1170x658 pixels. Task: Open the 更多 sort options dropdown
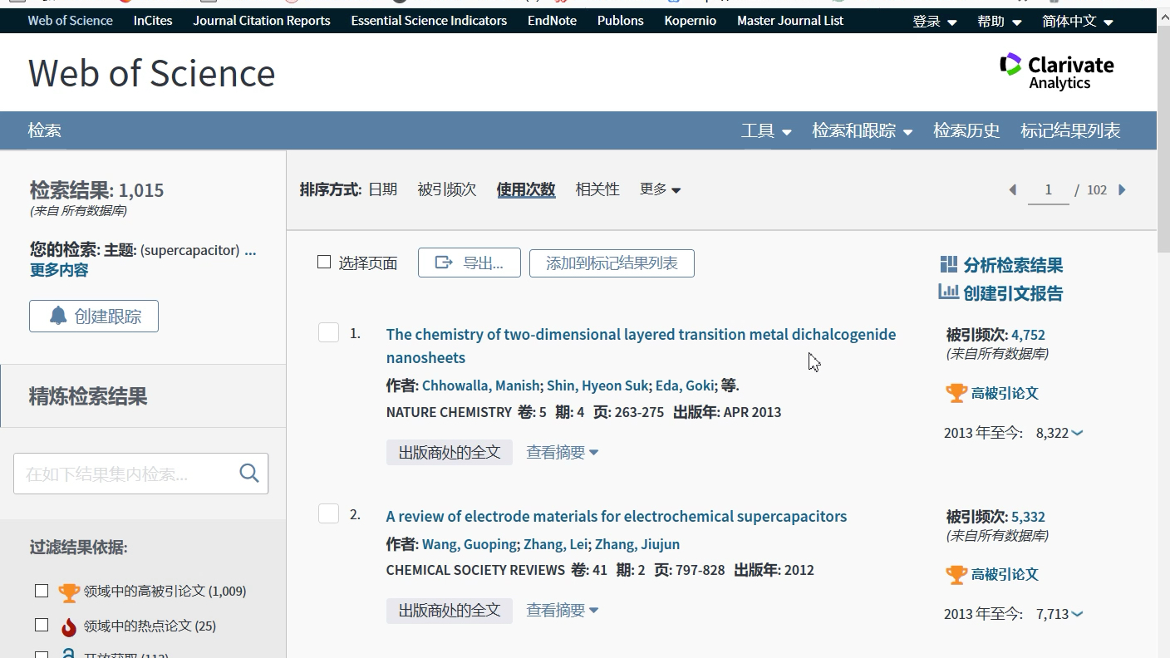click(660, 189)
